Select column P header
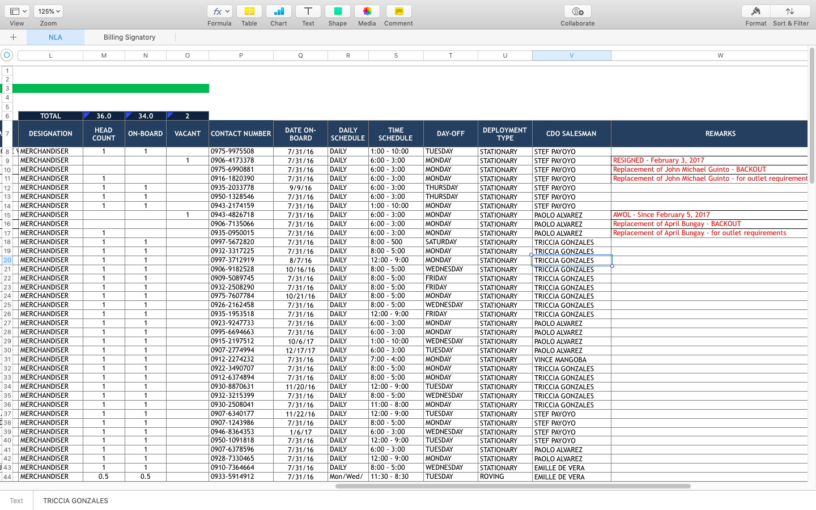Viewport: 816px width, 510px height. coord(241,56)
